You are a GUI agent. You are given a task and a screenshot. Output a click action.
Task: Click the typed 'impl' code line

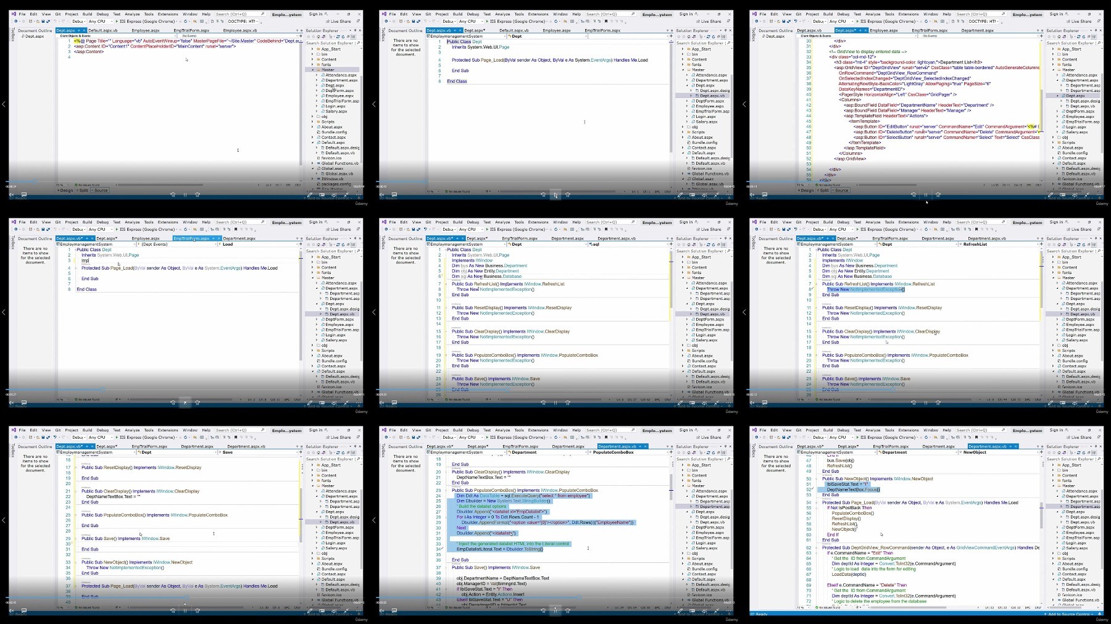86,260
